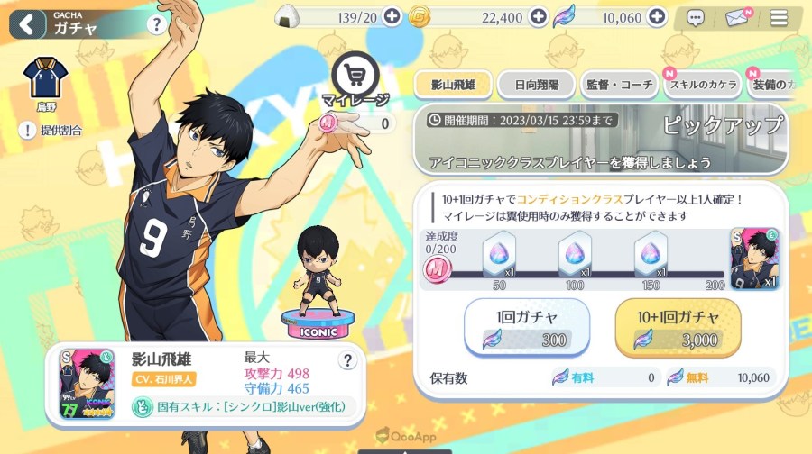
Task: Add more onigiri stamina with plus
Action: pyautogui.click(x=392, y=17)
